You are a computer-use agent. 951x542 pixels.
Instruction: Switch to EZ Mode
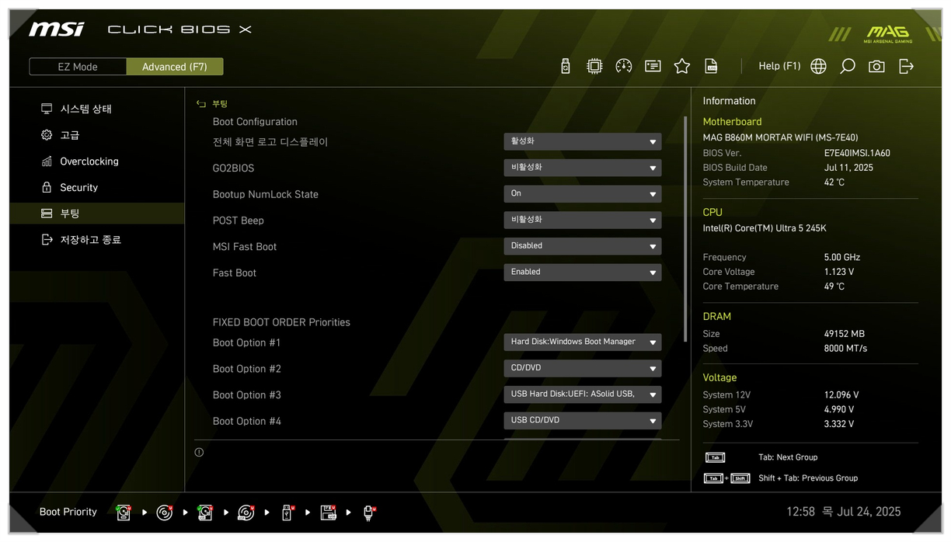[x=78, y=67]
